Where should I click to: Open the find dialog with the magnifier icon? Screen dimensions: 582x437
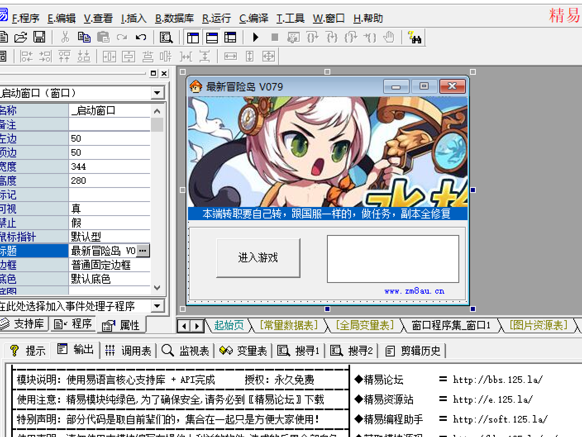[166, 38]
